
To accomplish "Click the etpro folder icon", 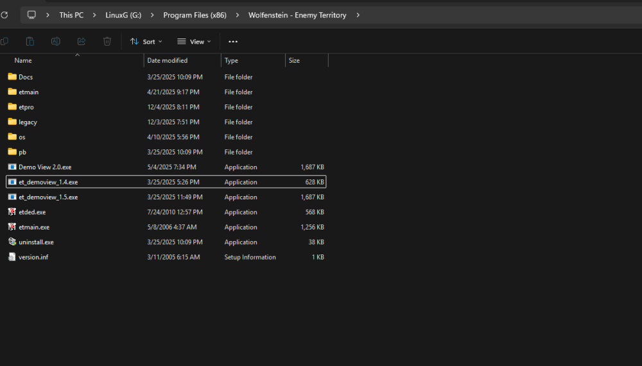I will [12, 107].
